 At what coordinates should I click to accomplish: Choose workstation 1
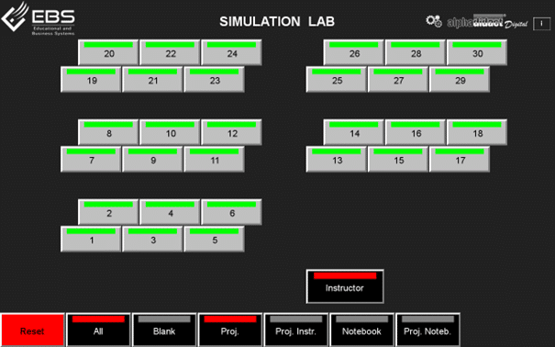[x=91, y=239]
